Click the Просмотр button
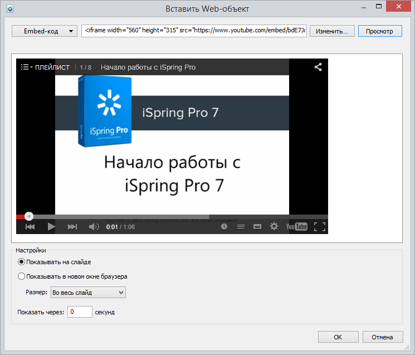The height and width of the screenshot is (355, 415). click(x=380, y=31)
